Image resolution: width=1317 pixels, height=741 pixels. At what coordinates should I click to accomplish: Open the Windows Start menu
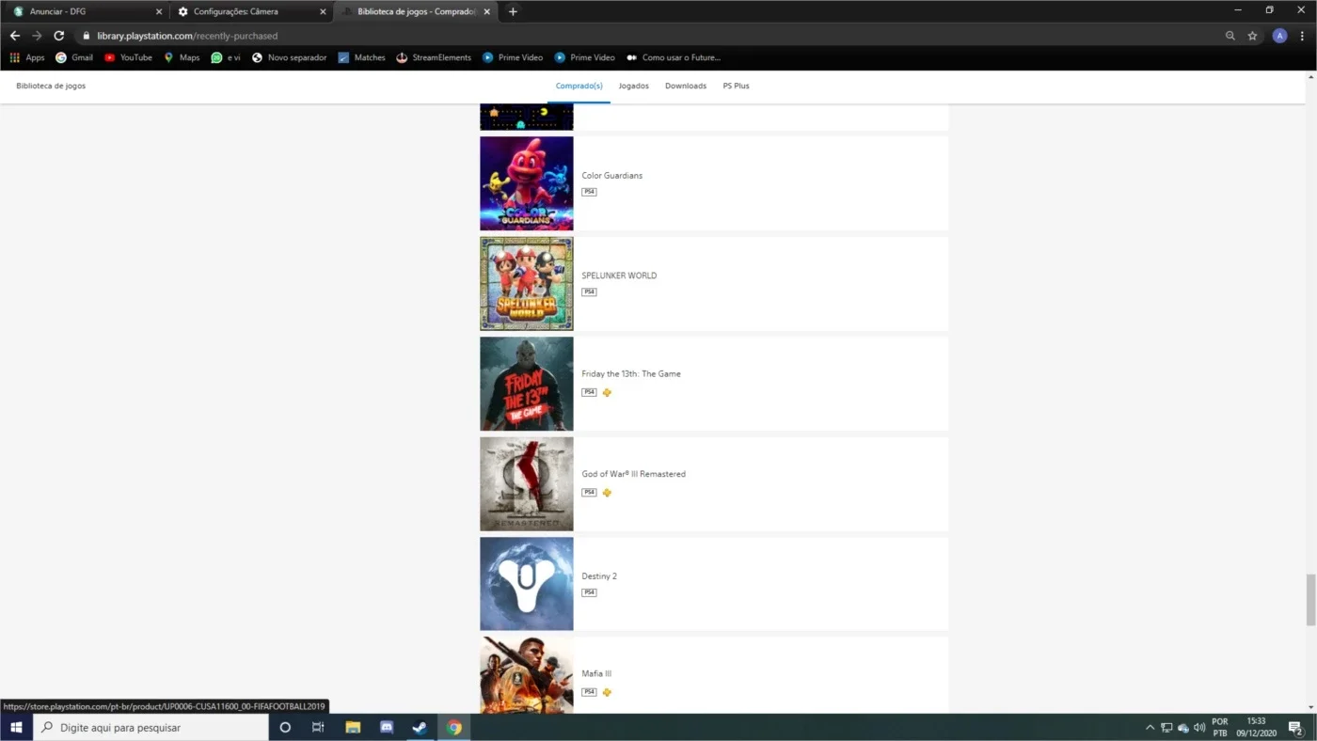[x=16, y=727]
